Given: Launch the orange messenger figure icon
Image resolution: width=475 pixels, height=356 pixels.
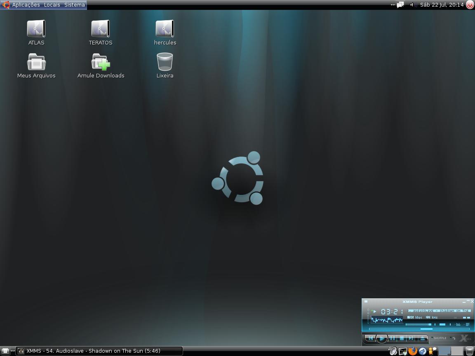Looking at the screenshot, I should click(432, 351).
